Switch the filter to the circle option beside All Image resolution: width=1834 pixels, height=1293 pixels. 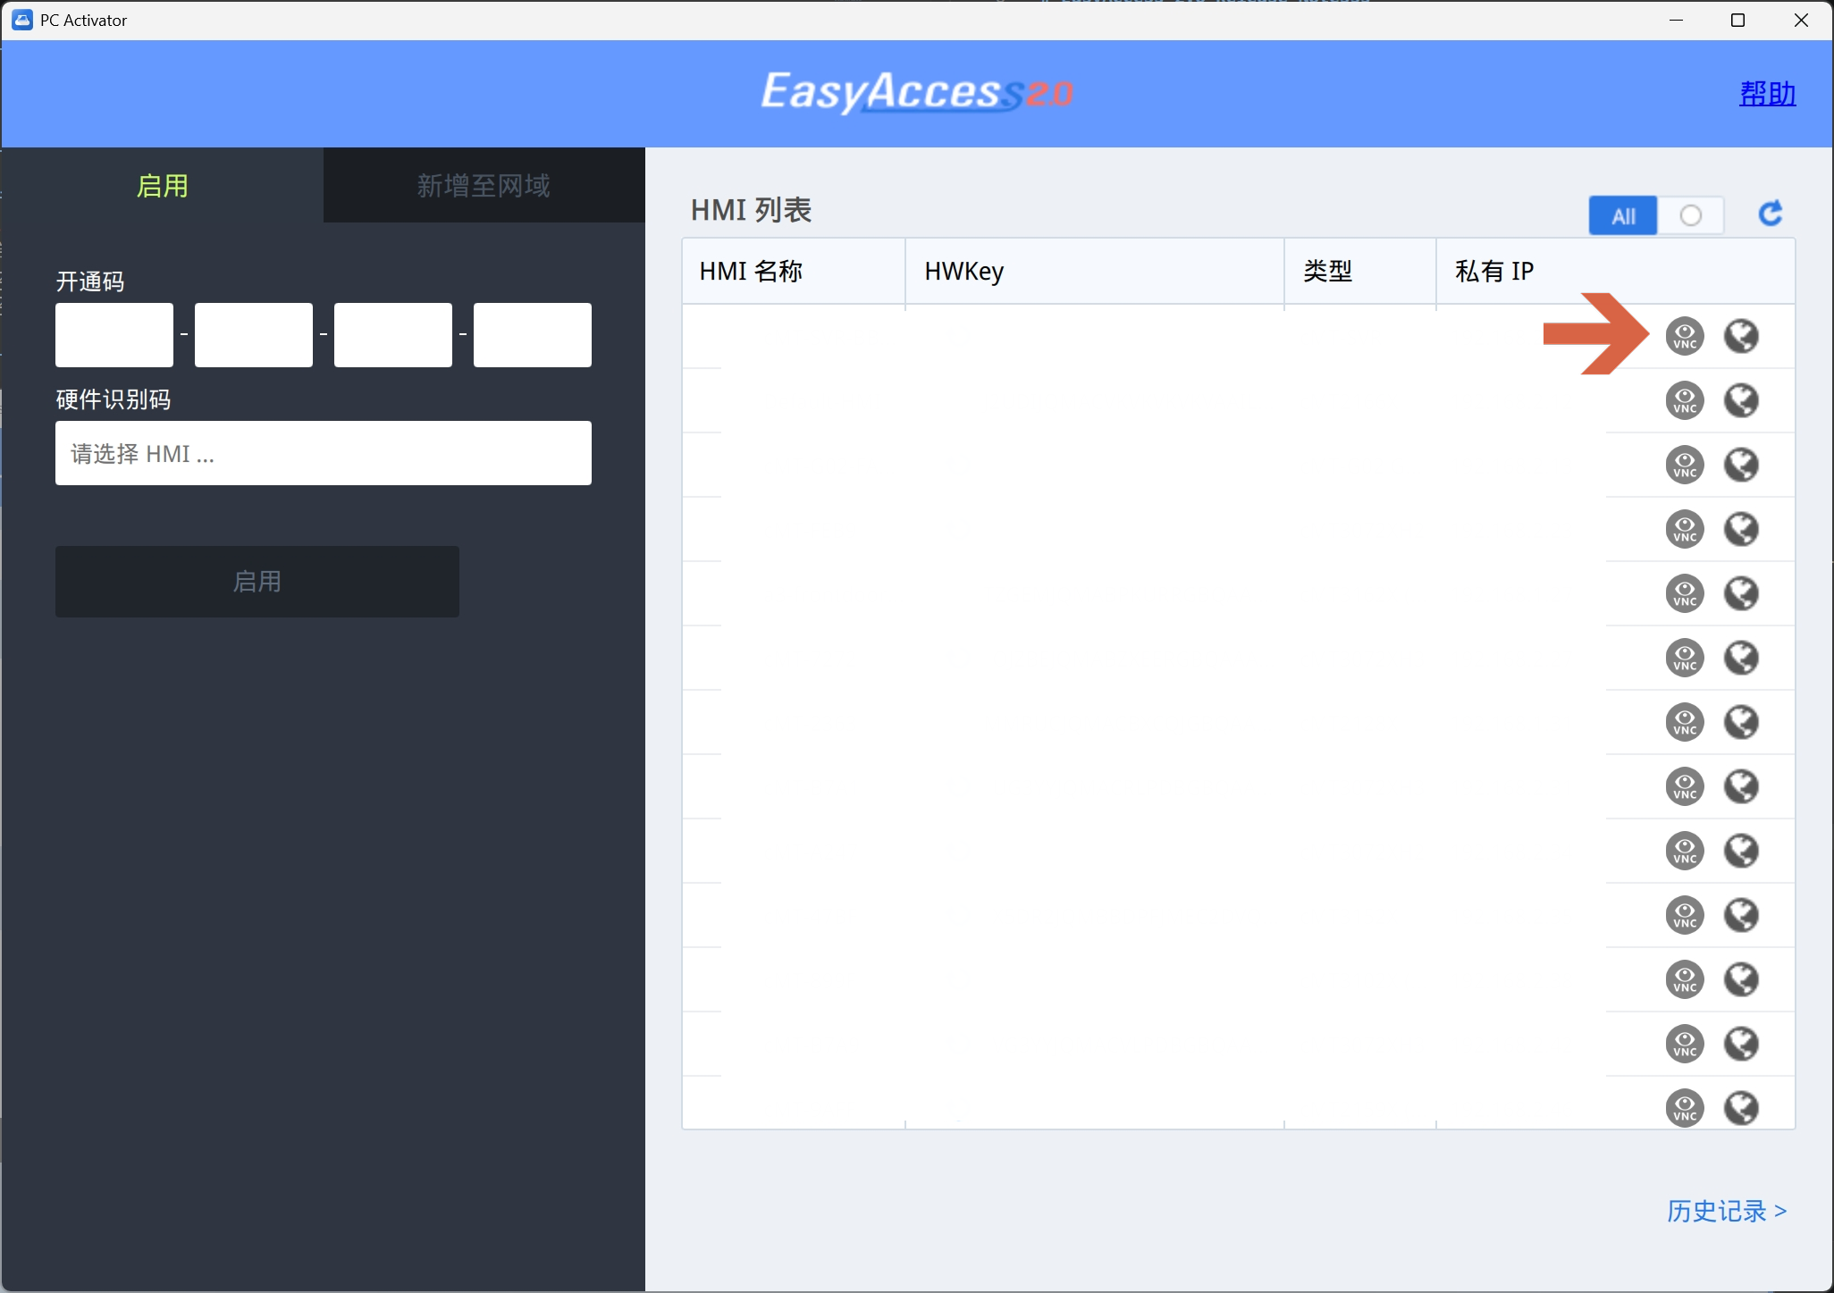click(x=1690, y=215)
